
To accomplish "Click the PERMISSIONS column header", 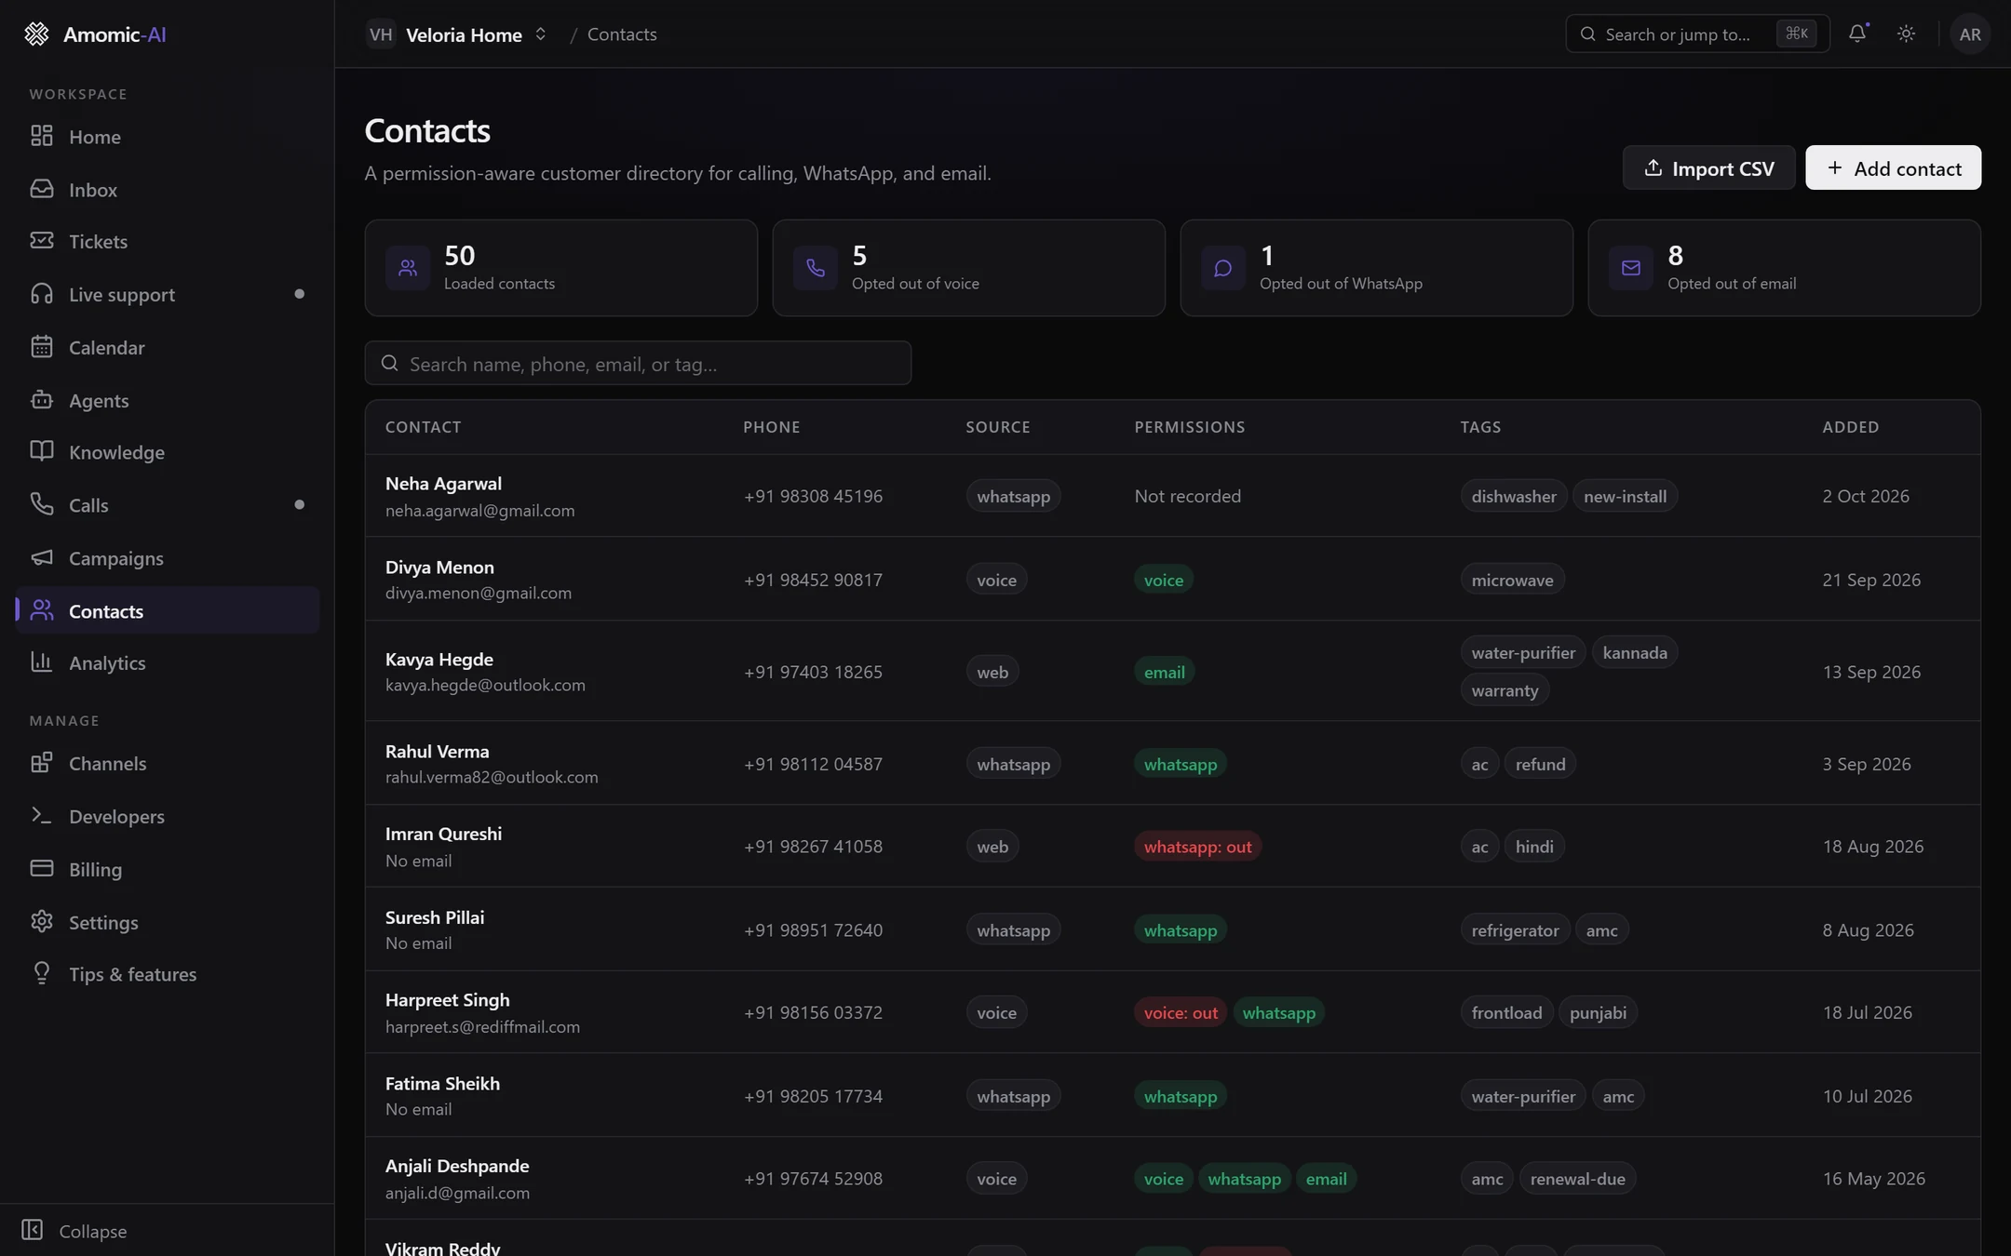I will click(1189, 427).
